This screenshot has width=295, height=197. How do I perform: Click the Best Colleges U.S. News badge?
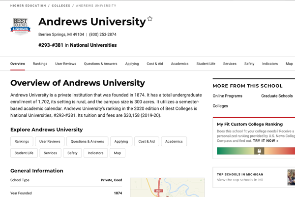(20, 26)
